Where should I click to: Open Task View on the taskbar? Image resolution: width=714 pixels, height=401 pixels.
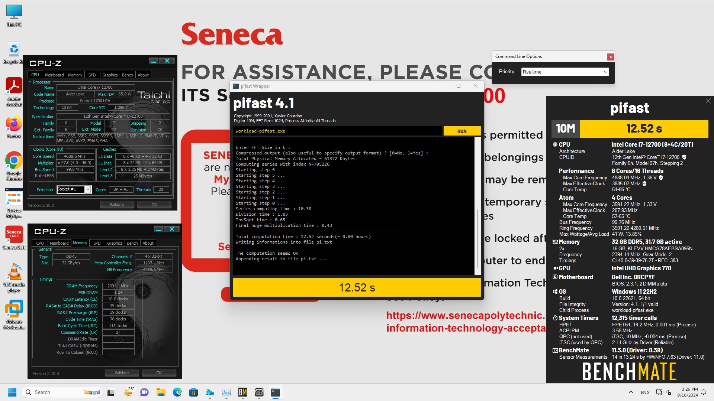click(112, 392)
